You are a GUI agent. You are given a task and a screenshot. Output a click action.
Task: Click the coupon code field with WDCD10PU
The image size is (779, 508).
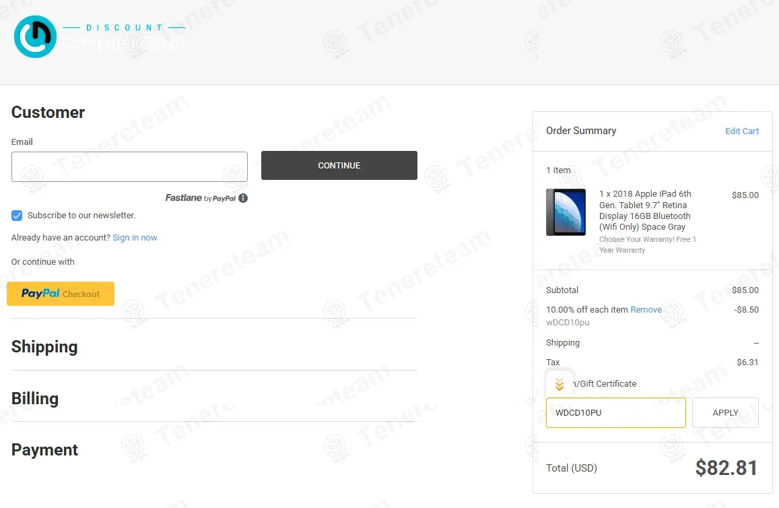coord(615,412)
